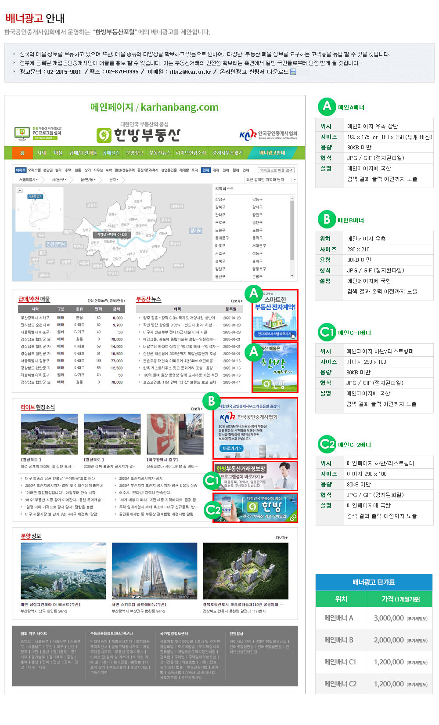Open the 한방부동산거래정보망 program install banner

click(x=255, y=476)
